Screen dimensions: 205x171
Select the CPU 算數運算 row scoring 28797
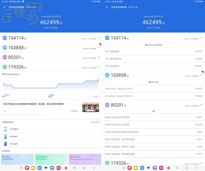[154, 51]
